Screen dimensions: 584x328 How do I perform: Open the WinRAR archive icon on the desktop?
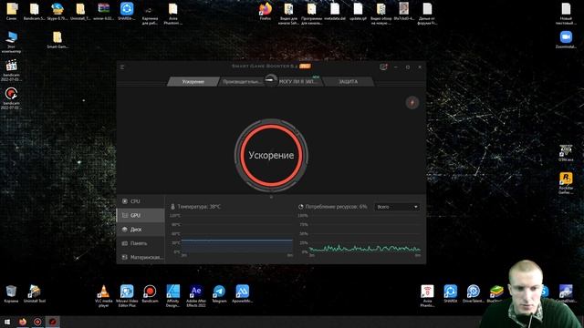(x=103, y=12)
